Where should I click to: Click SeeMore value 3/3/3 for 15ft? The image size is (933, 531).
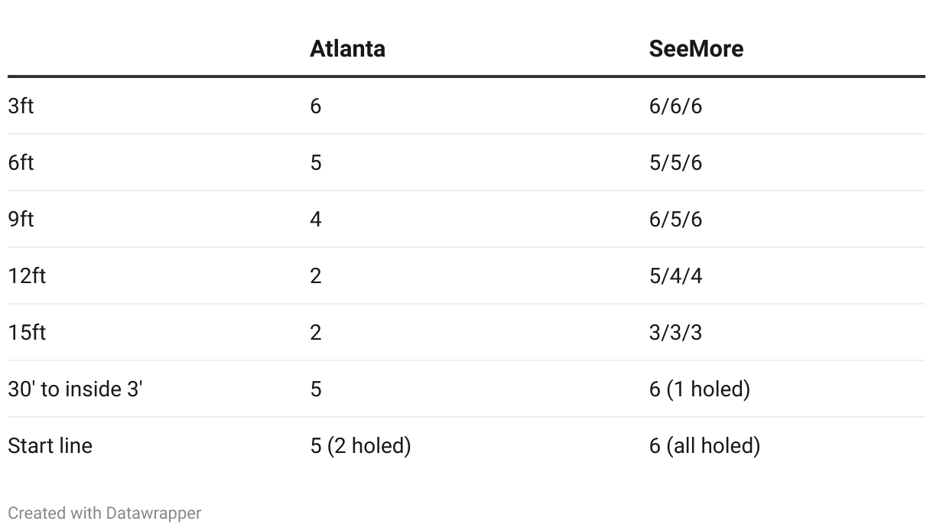675,332
